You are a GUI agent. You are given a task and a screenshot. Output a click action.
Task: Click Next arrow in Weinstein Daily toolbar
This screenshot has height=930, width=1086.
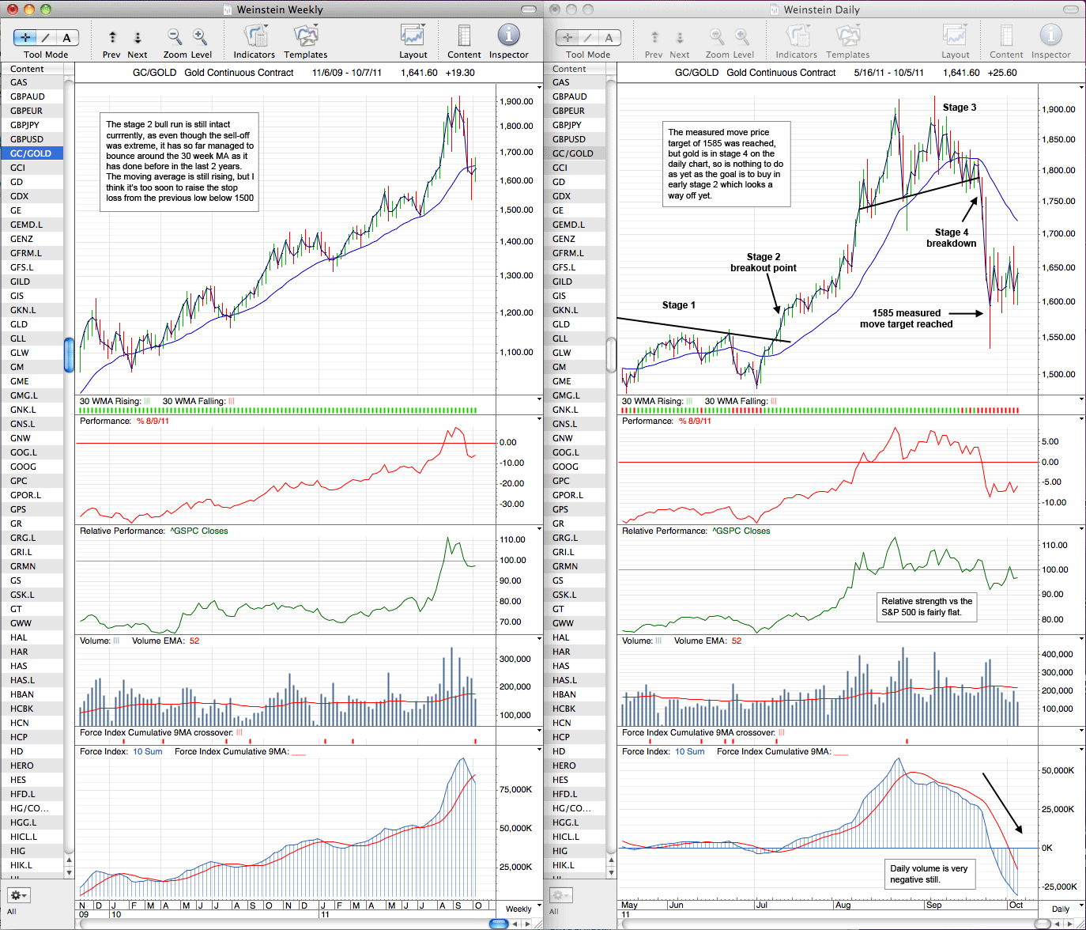(680, 37)
